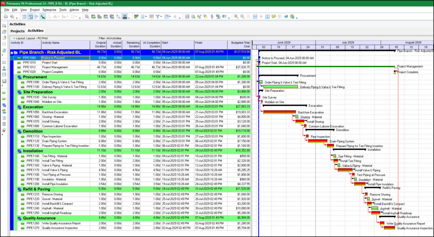
Task: Click the Schedule (clock) toolbar icon
Action: click(193, 17)
